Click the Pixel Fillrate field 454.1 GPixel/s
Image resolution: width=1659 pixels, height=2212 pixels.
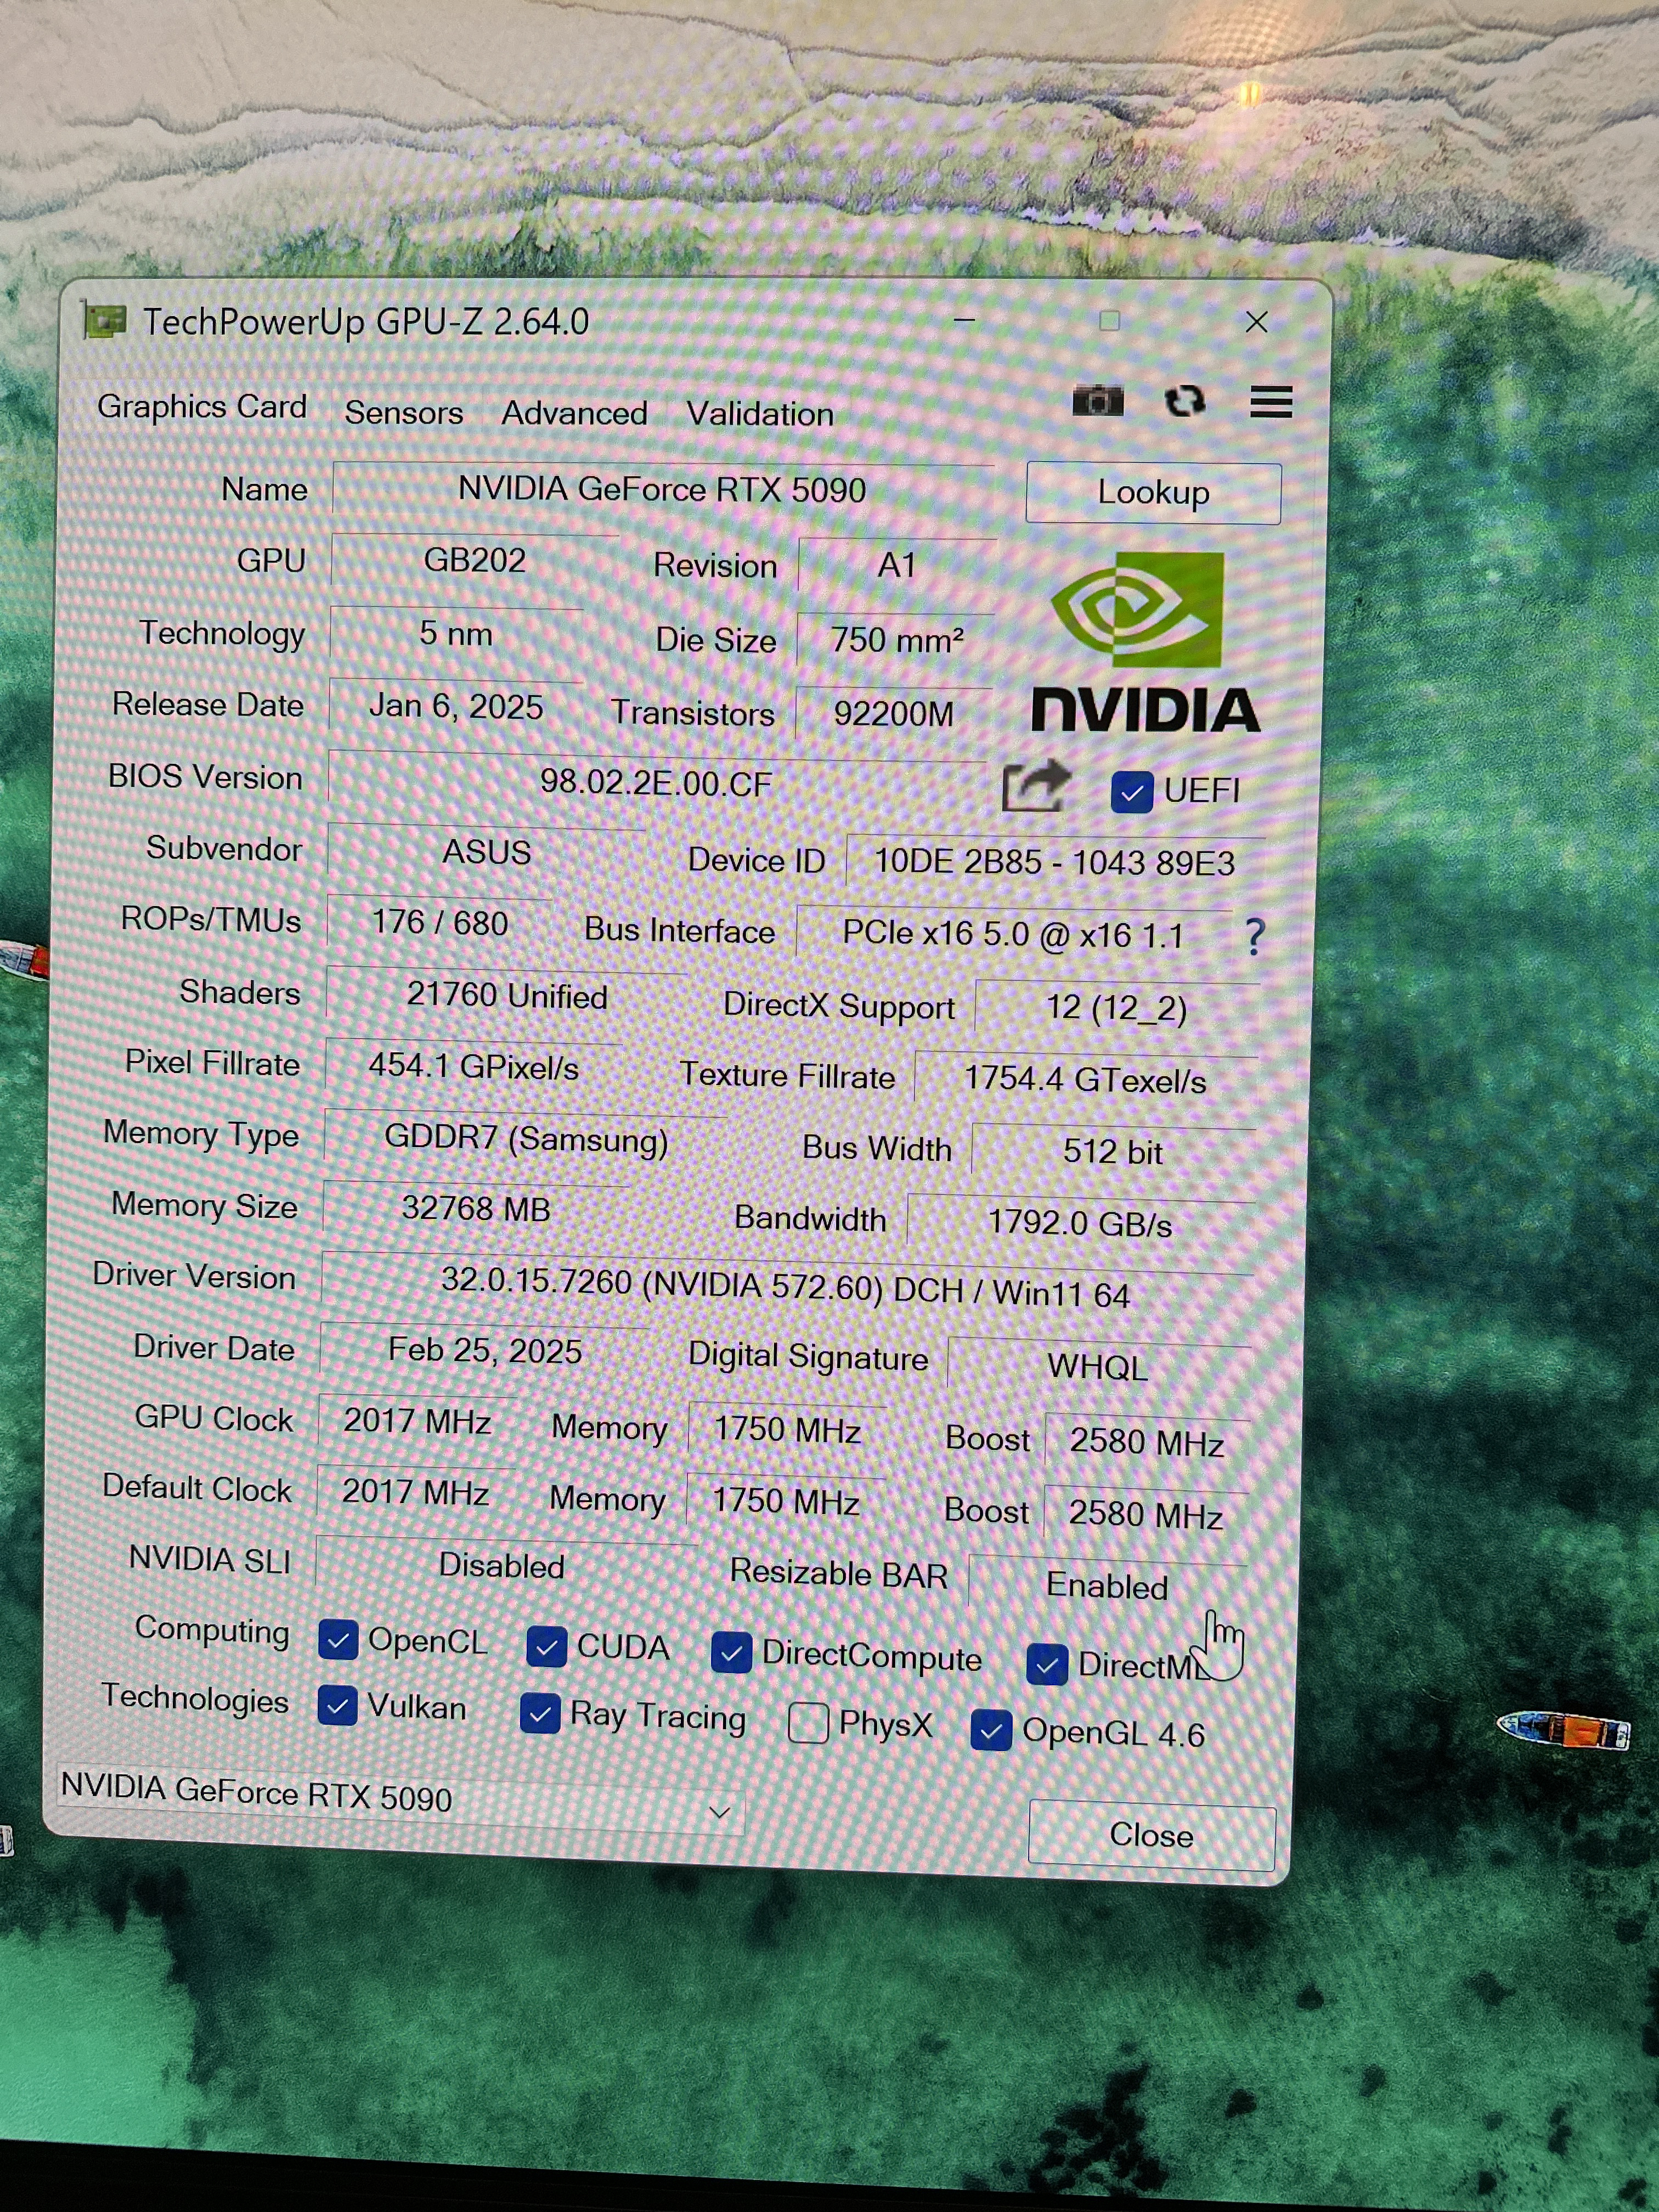tap(474, 1067)
